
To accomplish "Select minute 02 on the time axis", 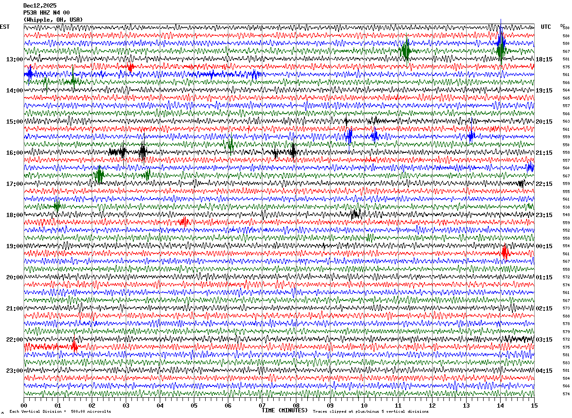I will click(x=92, y=406).
